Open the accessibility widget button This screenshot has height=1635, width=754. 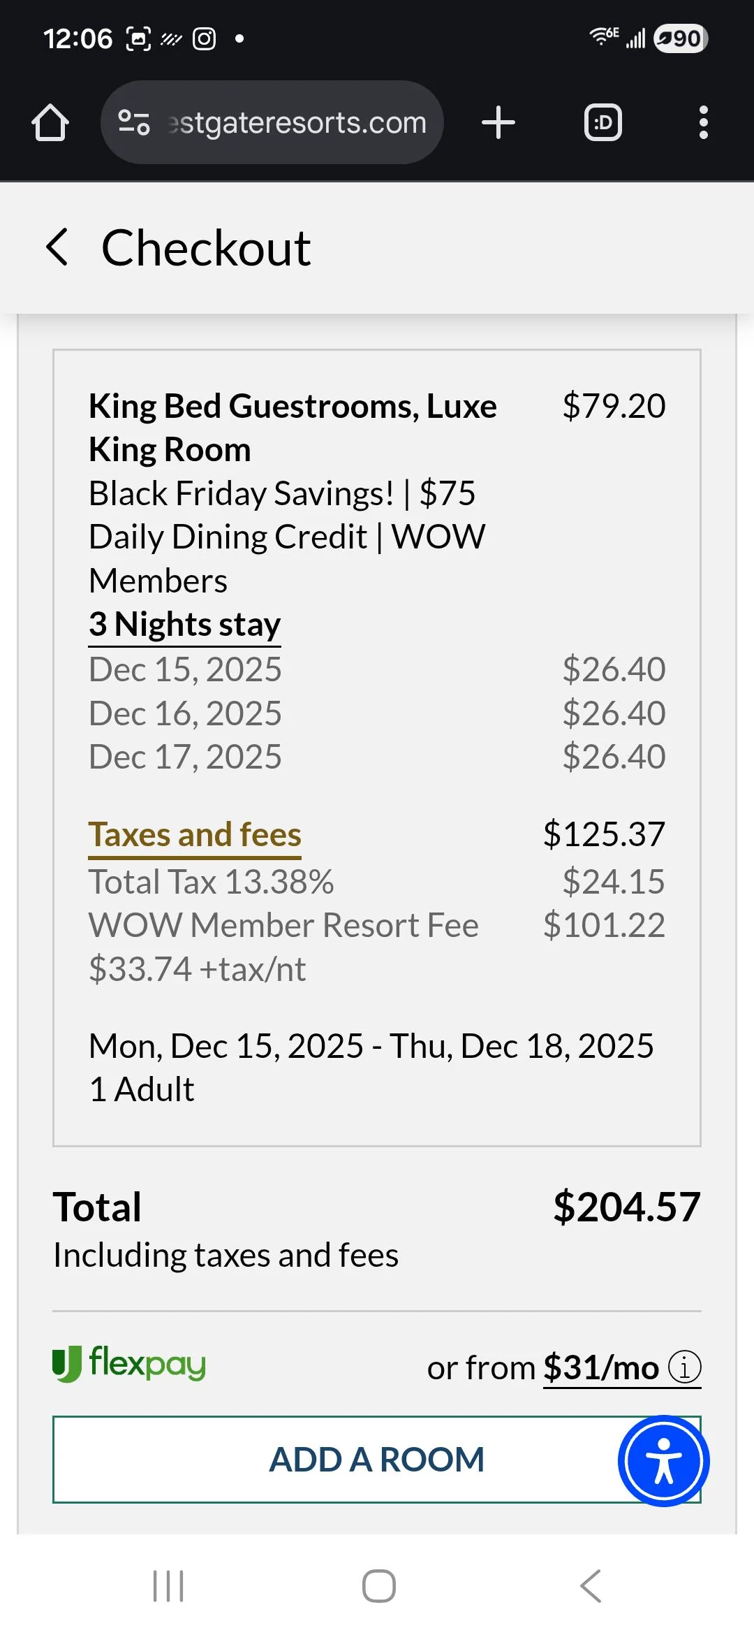pyautogui.click(x=663, y=1461)
